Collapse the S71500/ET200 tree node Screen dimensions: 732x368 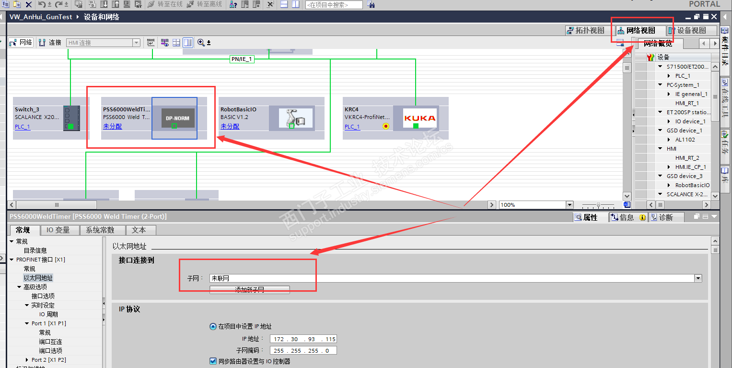[x=661, y=67]
